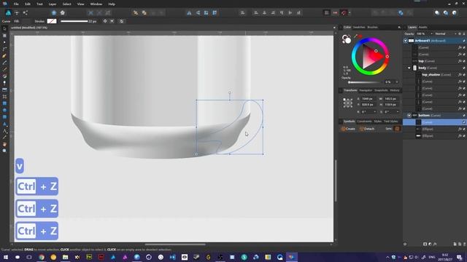The height and width of the screenshot is (262, 467).
Task: Toggle visibility of selected Curve layer
Action: [464, 122]
